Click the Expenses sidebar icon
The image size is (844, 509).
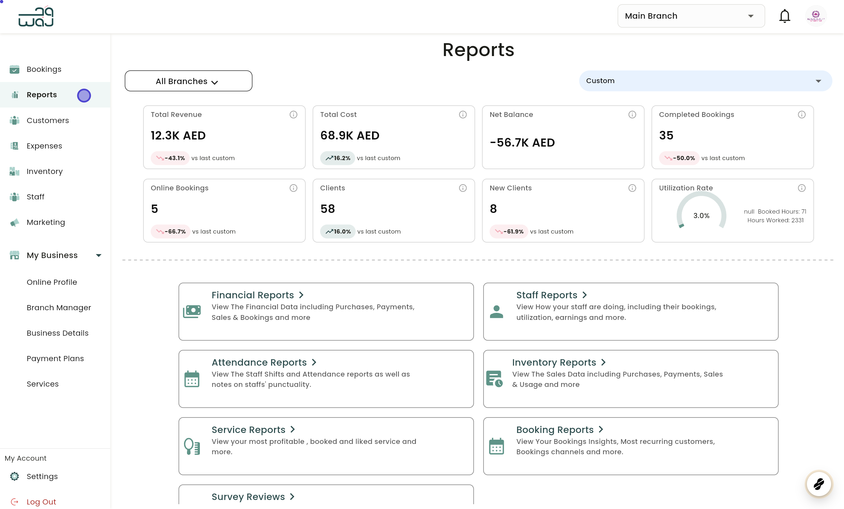(15, 146)
